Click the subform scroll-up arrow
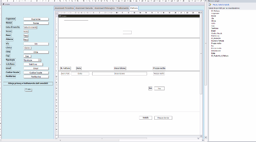The height and width of the screenshot is (142, 256). (x=201, y=12)
